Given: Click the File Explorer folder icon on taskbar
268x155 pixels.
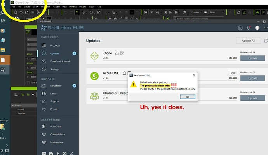Looking at the screenshot, I should point(3,50).
